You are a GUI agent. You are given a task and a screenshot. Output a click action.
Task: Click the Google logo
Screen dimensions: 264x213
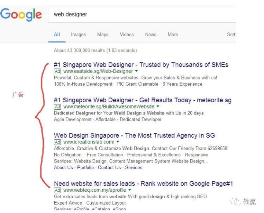pos(21,15)
